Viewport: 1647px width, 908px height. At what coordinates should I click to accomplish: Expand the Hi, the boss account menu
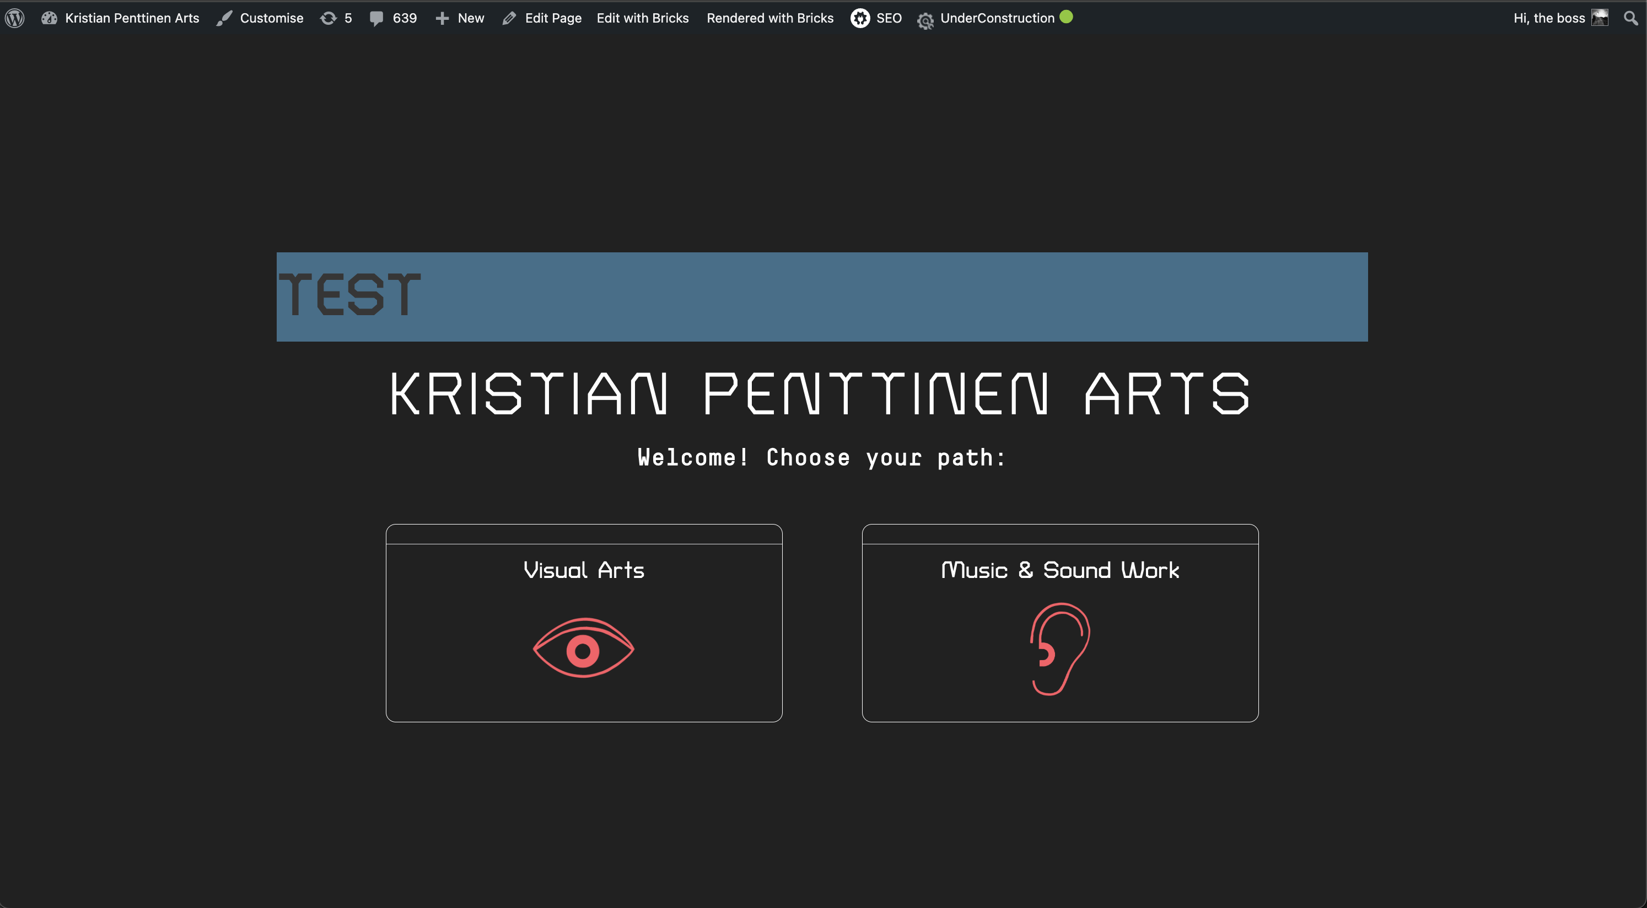tap(1549, 18)
